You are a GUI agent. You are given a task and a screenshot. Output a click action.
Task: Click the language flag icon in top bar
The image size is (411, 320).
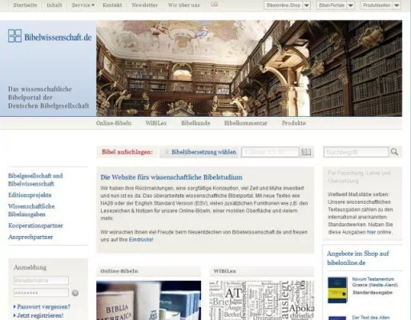(214, 4)
